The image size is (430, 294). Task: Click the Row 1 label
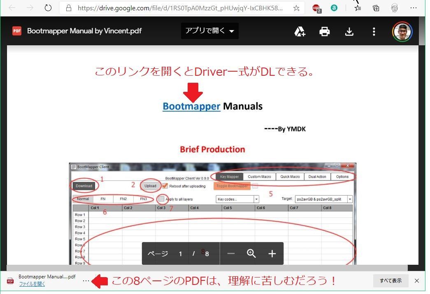click(80, 215)
